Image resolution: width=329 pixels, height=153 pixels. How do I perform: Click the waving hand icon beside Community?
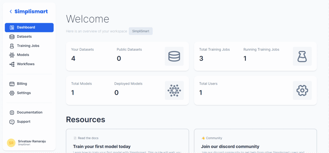coord(203,138)
